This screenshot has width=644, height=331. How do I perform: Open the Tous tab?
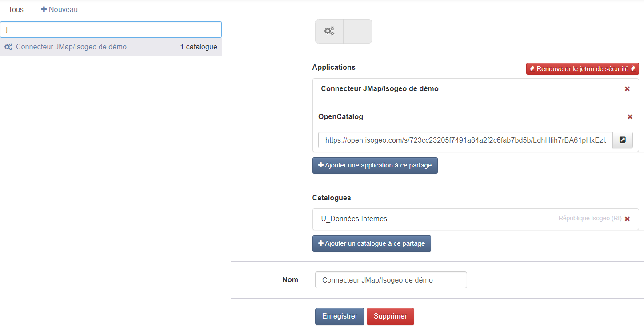click(16, 10)
